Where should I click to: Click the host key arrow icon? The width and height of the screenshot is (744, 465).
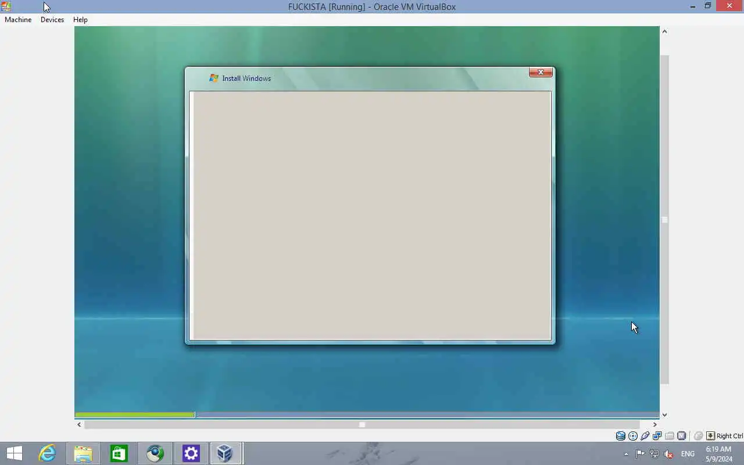pos(710,436)
